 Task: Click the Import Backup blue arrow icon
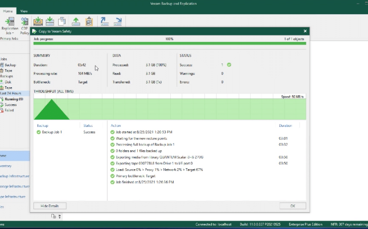coord(104,21)
